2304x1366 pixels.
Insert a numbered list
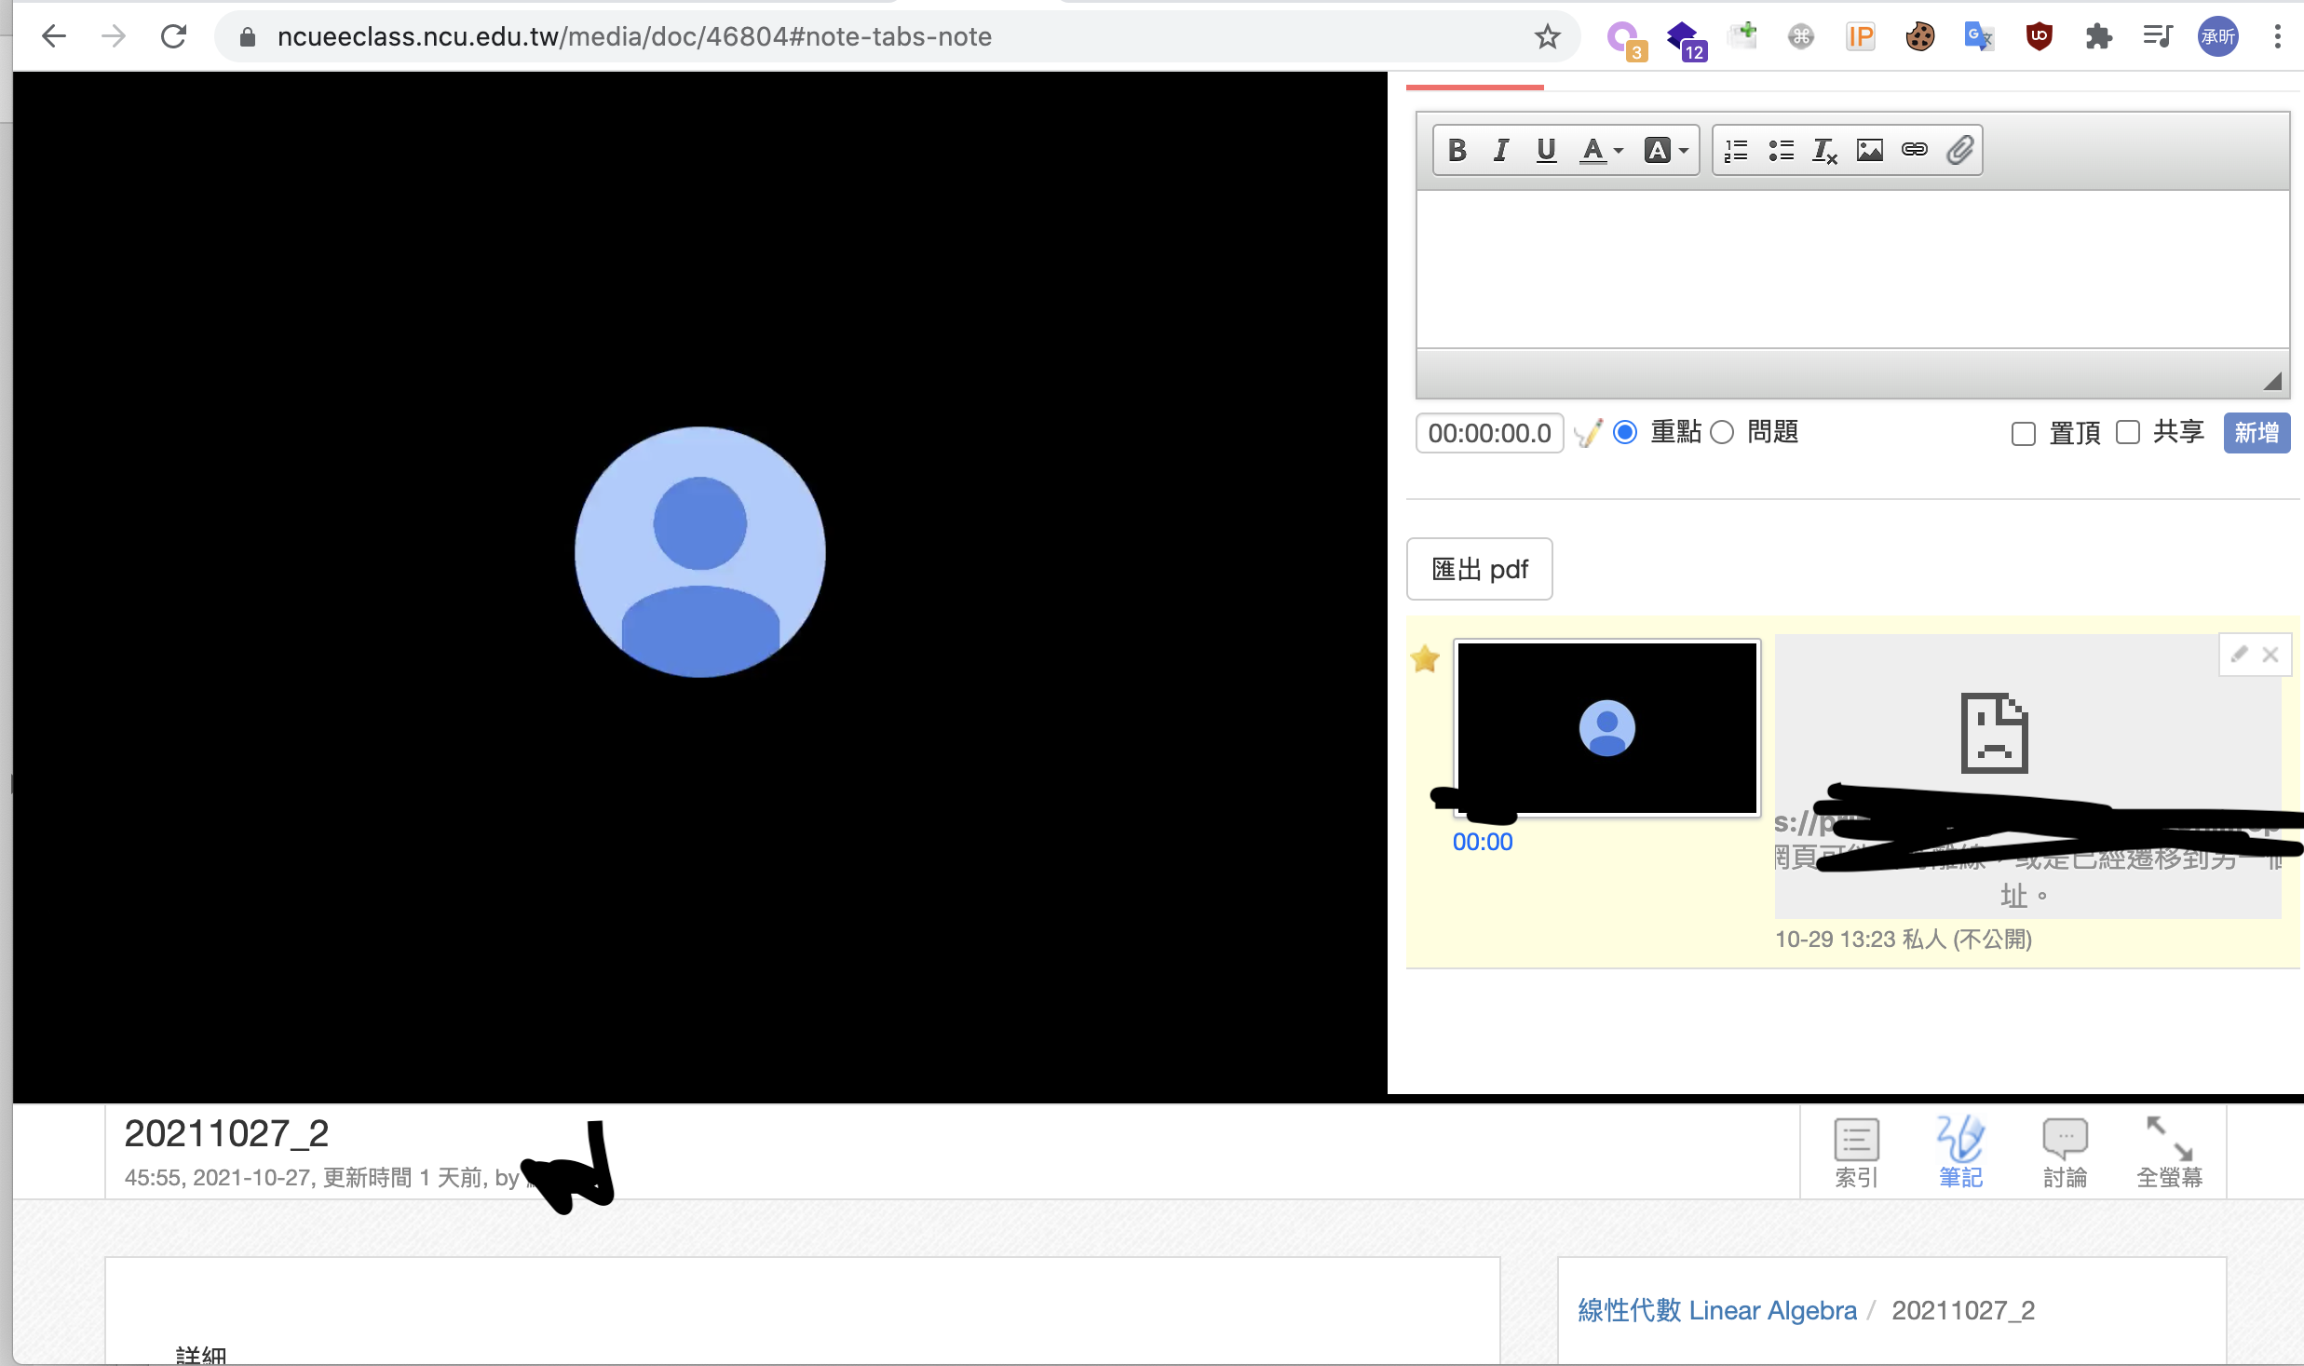coord(1736,150)
